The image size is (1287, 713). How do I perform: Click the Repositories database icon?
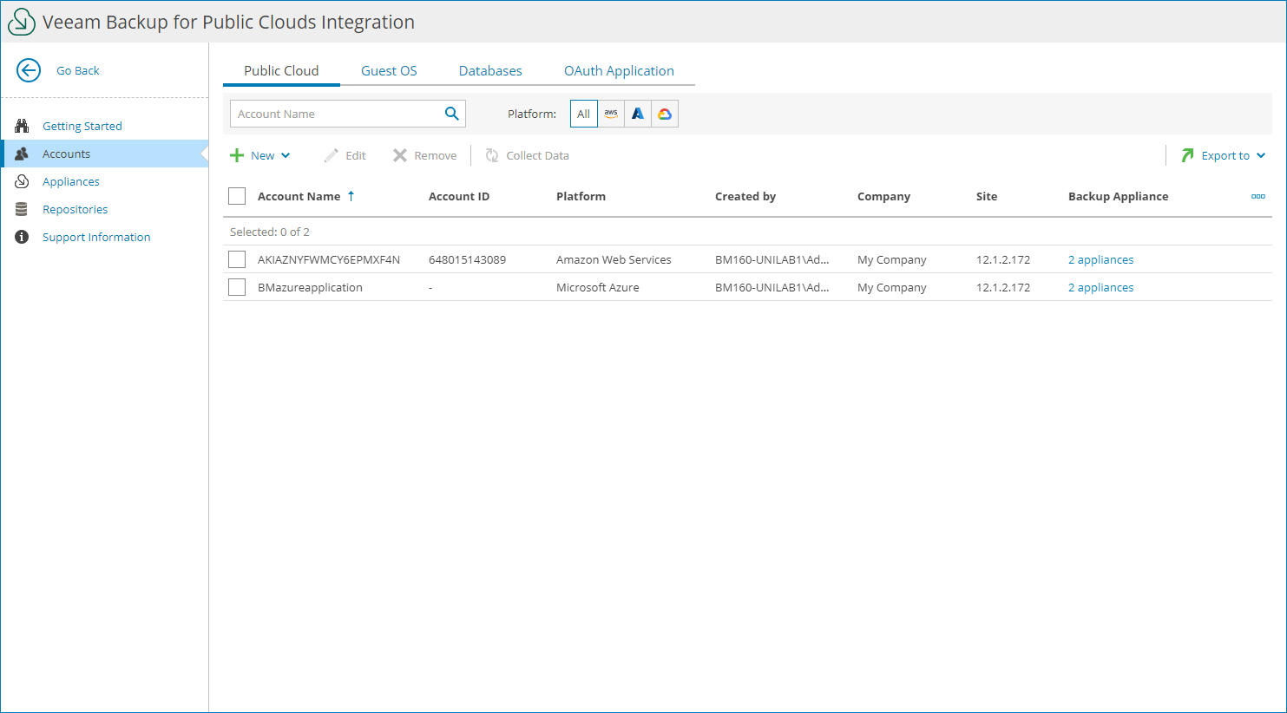pos(22,209)
